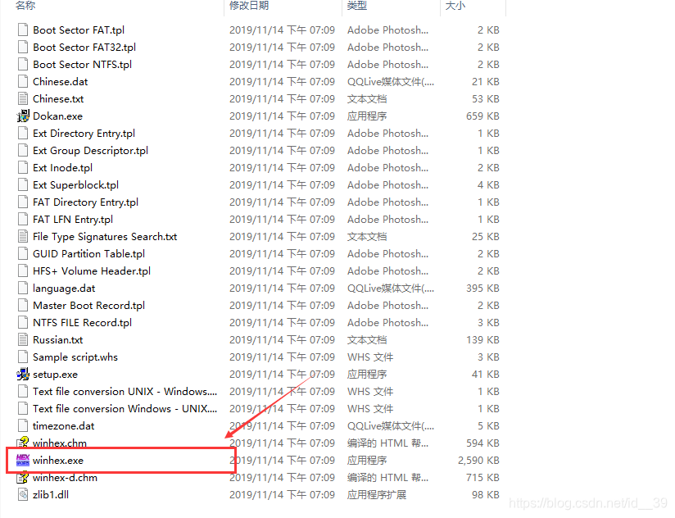Select the file name winhex-d.chm
The height and width of the screenshot is (518, 675).
(65, 478)
